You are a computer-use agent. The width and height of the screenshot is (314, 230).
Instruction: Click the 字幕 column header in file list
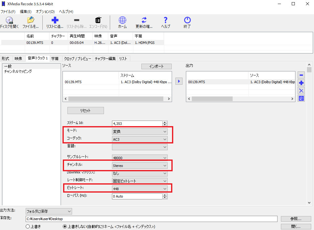pyautogui.click(x=148, y=36)
